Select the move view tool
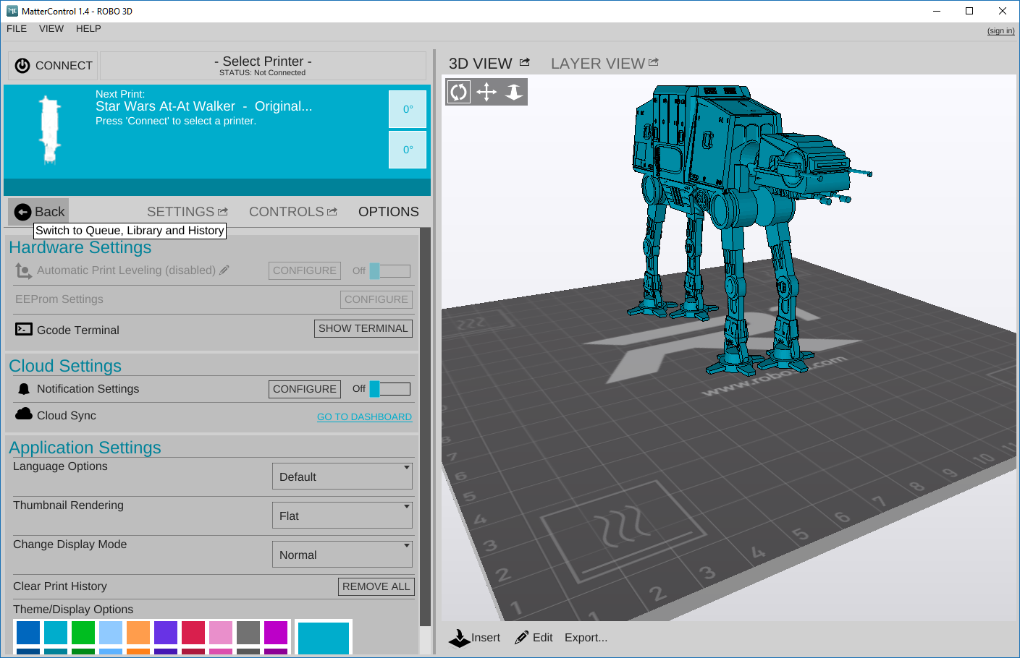Image resolution: width=1020 pixels, height=658 pixels. pyautogui.click(x=486, y=92)
